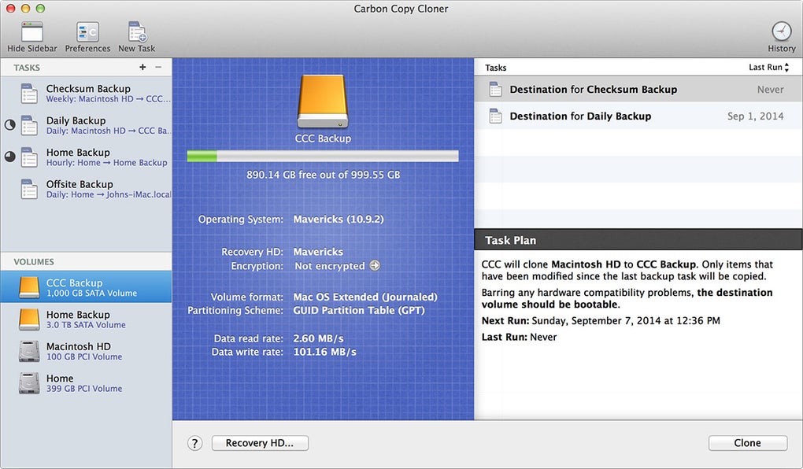Click the disk usage bar
The image size is (803, 469).
coord(323,156)
